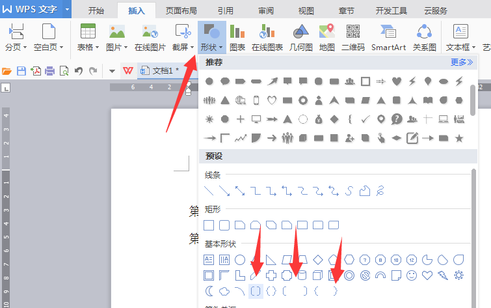Viewport: 491px width, 308px height.
Task: Switch to the 开始 tab
Action: pyautogui.click(x=96, y=10)
